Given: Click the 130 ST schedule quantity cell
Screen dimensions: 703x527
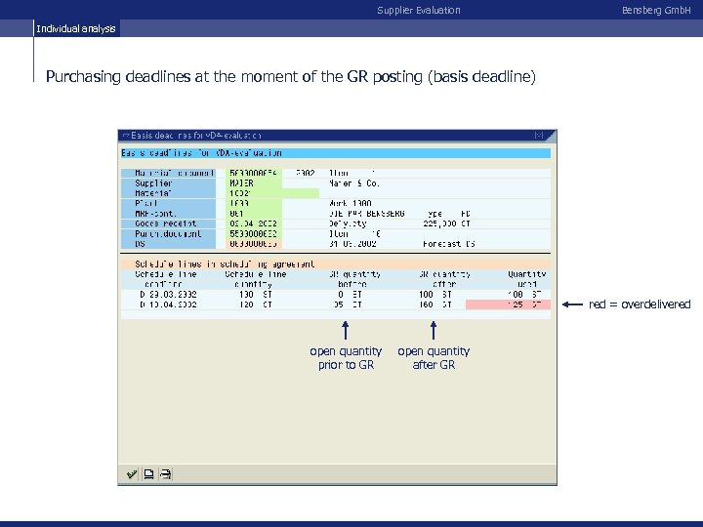Looking at the screenshot, I should [x=256, y=295].
